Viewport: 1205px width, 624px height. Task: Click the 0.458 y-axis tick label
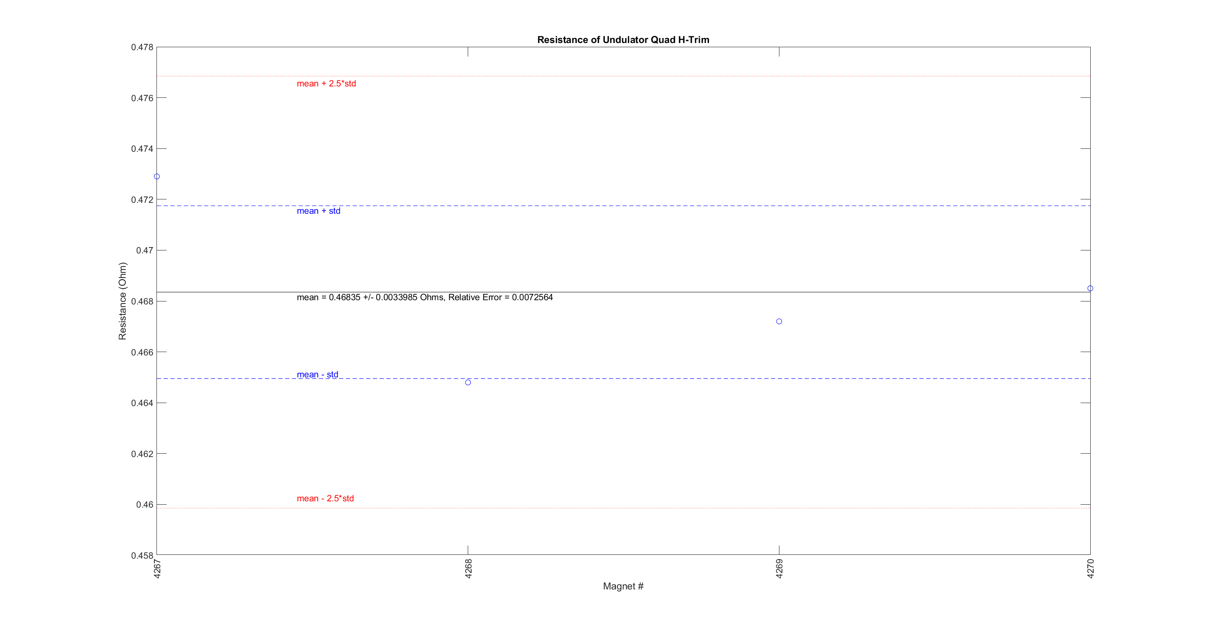point(142,555)
